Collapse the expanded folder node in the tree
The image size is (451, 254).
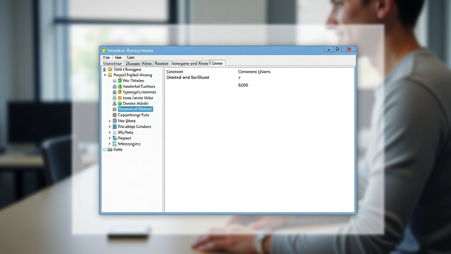(105, 75)
